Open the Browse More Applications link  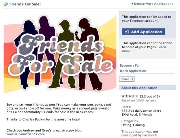153,4
